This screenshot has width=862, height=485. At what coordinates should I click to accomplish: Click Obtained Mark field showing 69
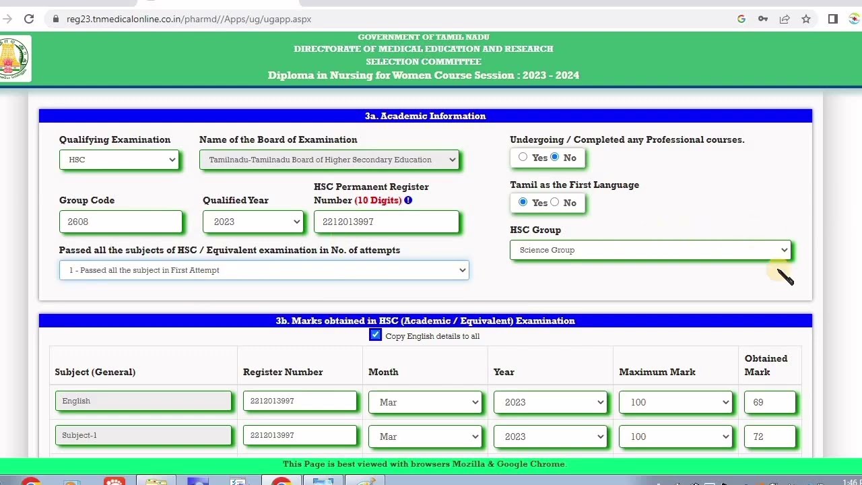[x=770, y=402]
